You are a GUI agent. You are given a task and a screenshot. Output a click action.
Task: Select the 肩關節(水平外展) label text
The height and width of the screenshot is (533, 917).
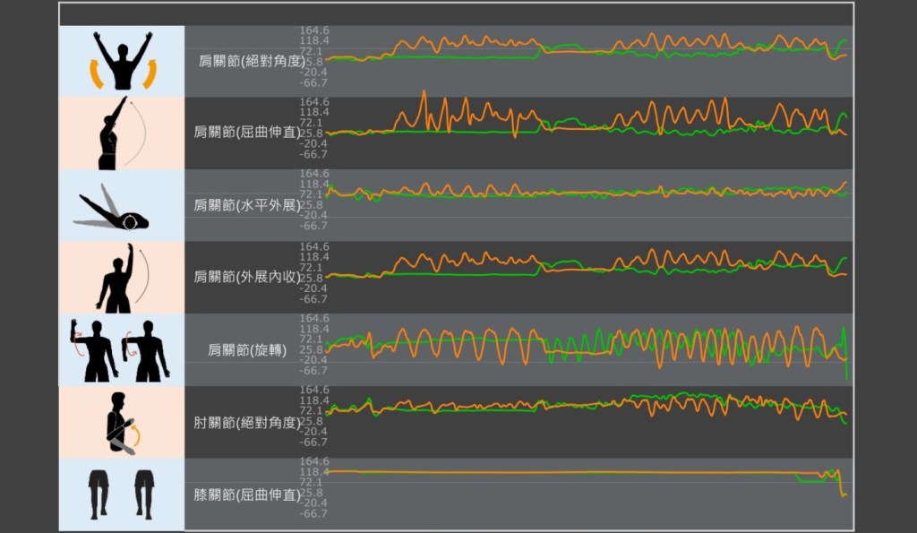point(248,205)
